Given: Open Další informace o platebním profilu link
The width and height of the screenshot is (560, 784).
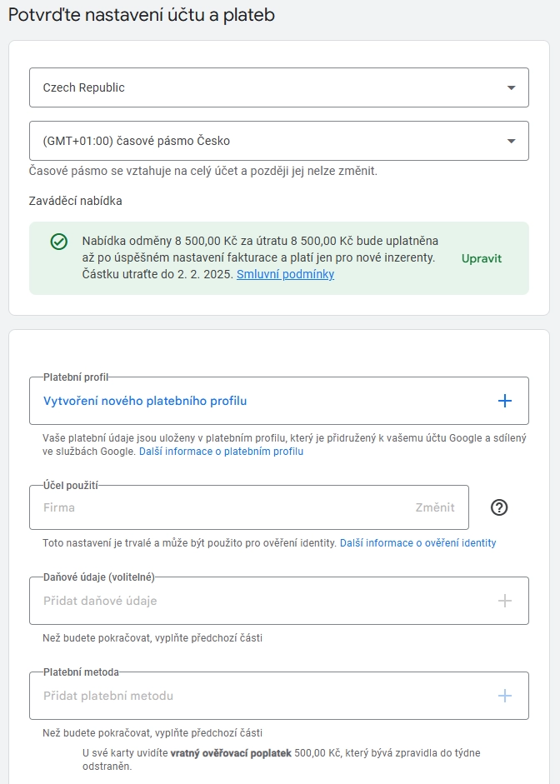Looking at the screenshot, I should click(221, 452).
